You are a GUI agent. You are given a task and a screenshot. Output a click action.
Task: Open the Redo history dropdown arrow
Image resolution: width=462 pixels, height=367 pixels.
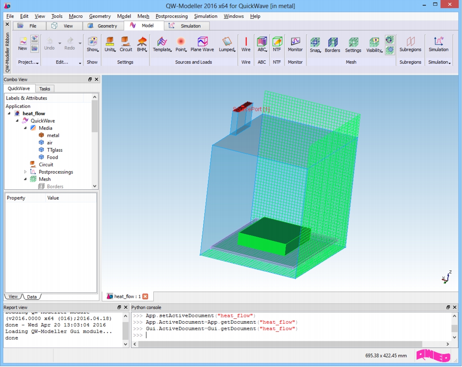80,43
